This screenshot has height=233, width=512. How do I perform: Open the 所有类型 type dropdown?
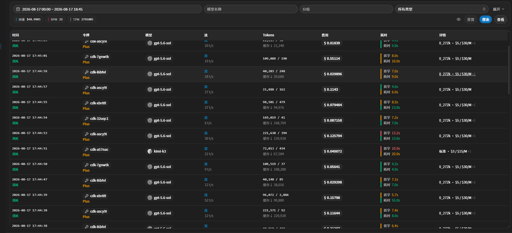tap(442, 9)
